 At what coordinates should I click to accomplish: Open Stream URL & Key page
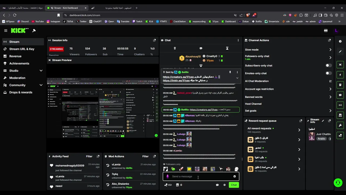pyautogui.click(x=23, y=49)
